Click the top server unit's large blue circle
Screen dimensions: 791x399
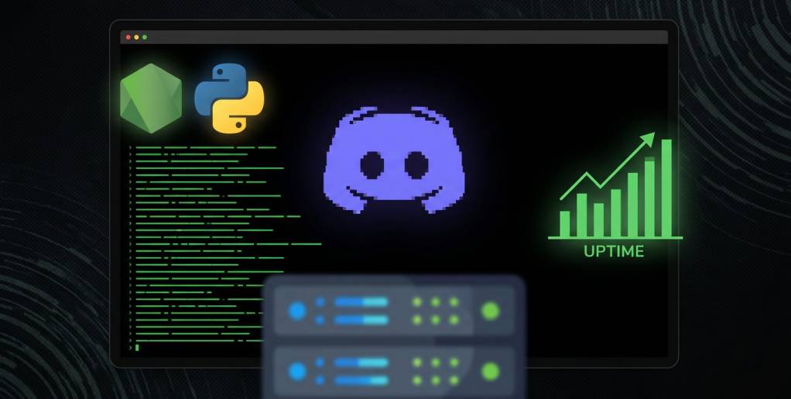[x=297, y=311]
